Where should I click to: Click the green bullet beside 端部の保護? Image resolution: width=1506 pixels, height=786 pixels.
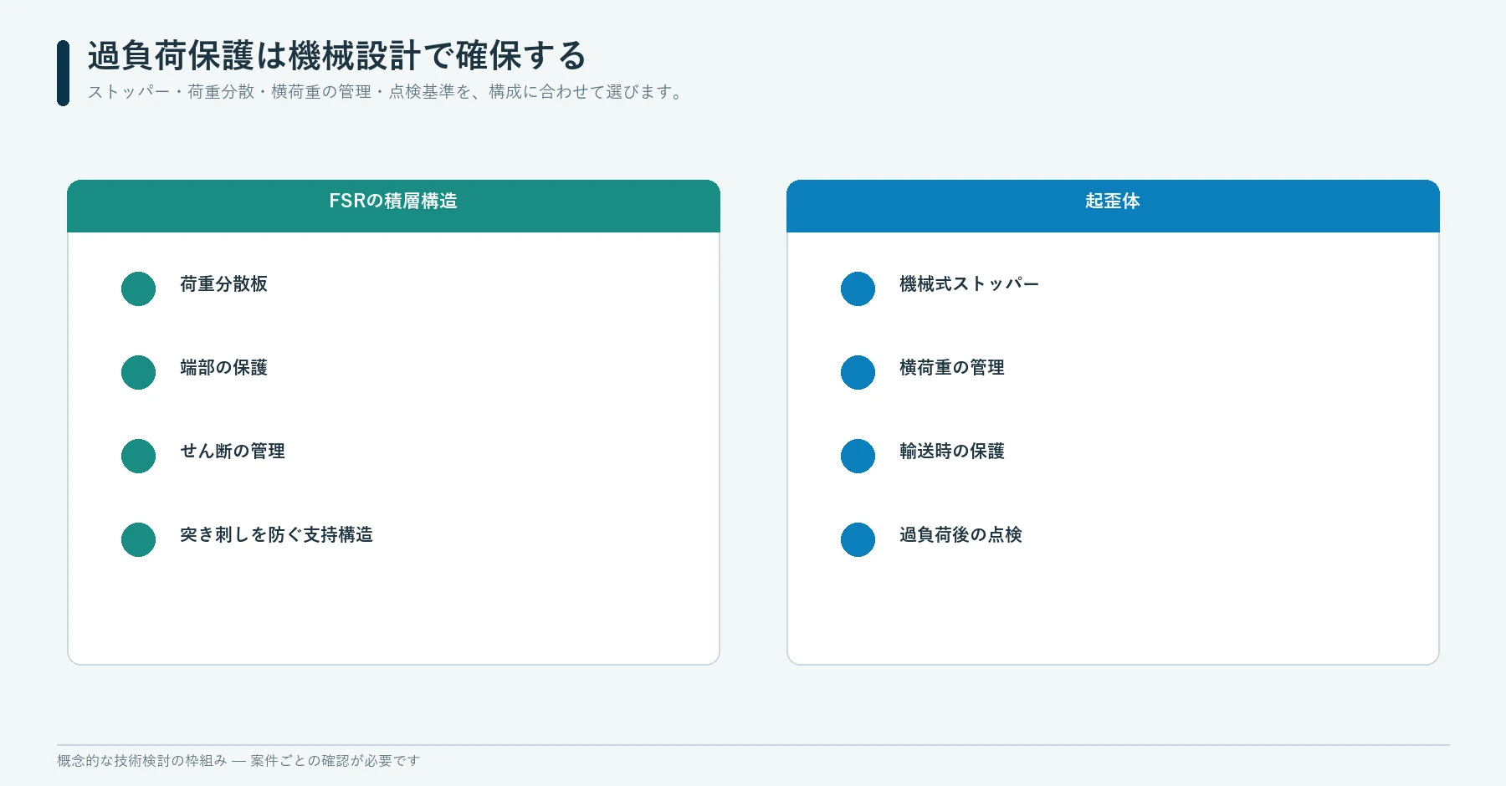click(138, 372)
